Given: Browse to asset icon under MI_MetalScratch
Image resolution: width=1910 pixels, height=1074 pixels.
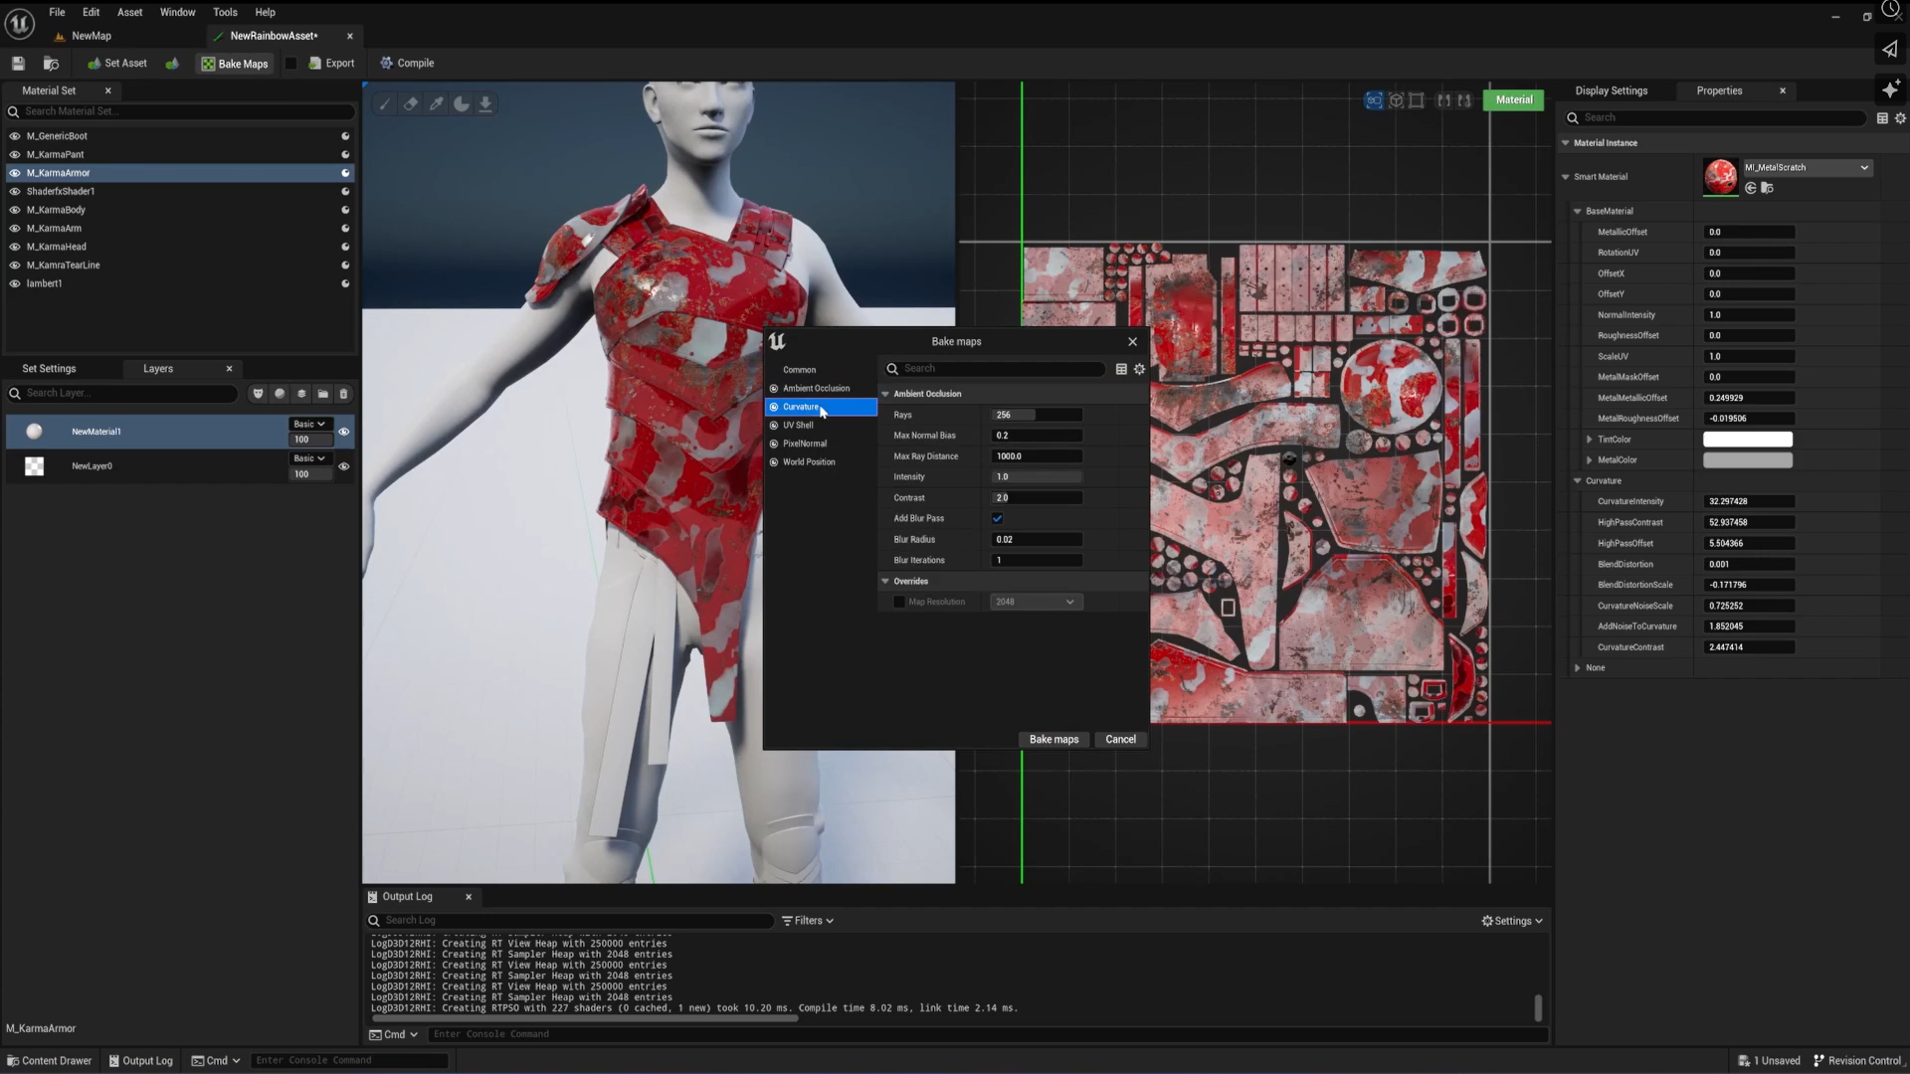Looking at the screenshot, I should 1767,188.
